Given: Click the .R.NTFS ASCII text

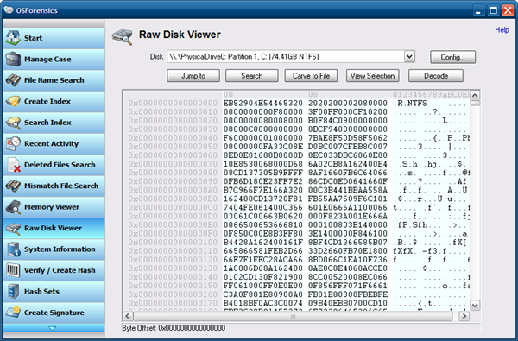Looking at the screenshot, I should (410, 104).
